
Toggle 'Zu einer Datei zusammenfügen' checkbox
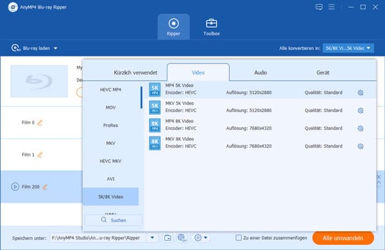pos(239,238)
